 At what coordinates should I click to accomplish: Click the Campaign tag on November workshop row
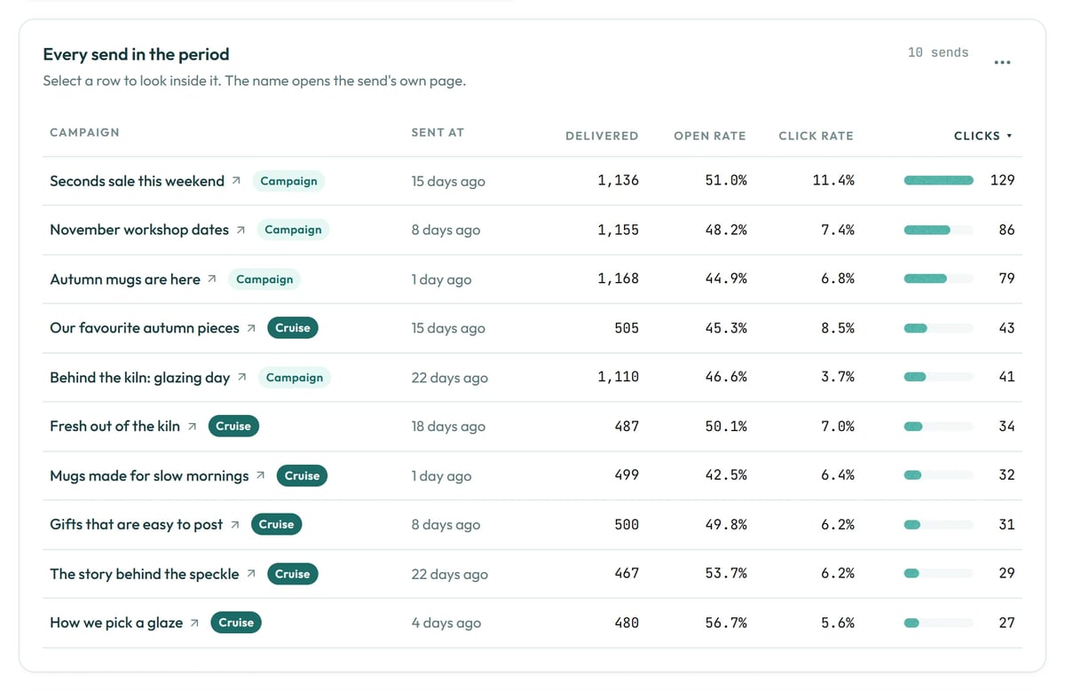point(293,230)
